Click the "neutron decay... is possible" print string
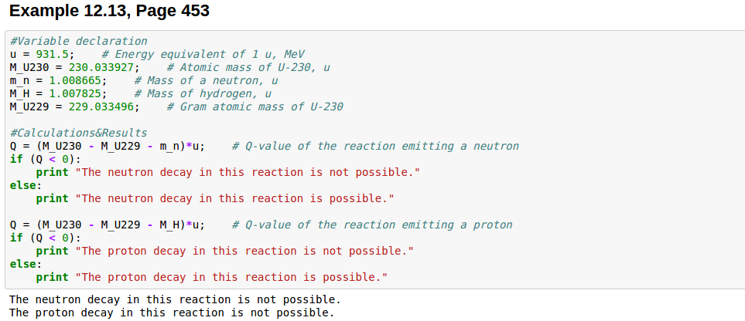The height and width of the screenshot is (321, 745). pyautogui.click(x=234, y=198)
